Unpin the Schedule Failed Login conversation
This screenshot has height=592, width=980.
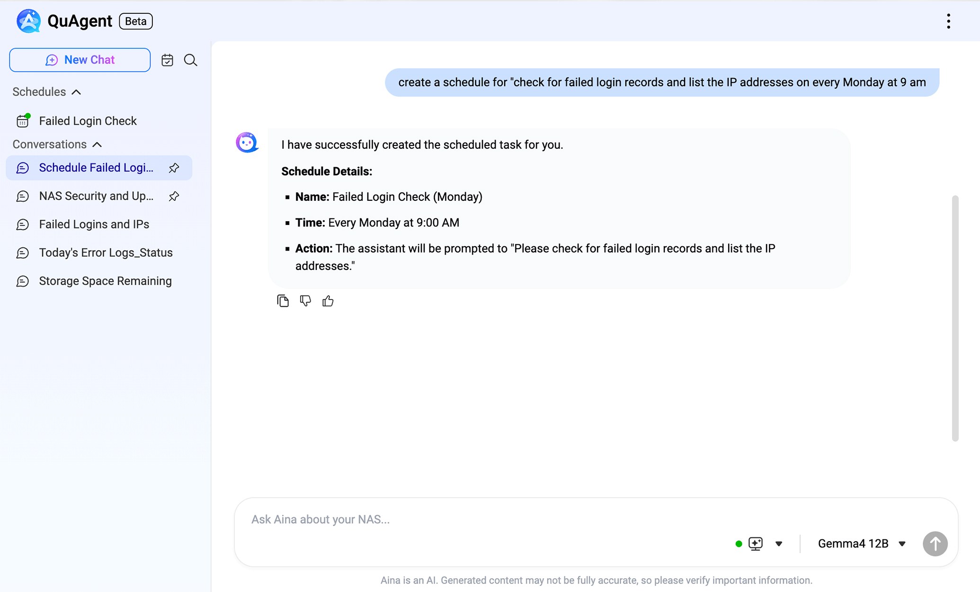coord(174,168)
